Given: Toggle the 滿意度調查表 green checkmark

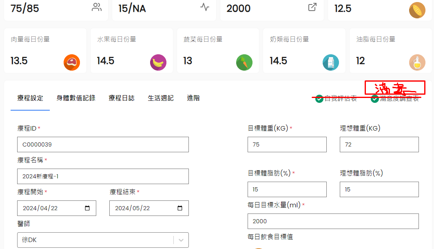Looking at the screenshot, I should click(x=375, y=99).
